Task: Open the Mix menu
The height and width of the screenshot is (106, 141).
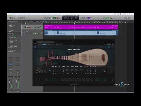Action: [36, 14]
